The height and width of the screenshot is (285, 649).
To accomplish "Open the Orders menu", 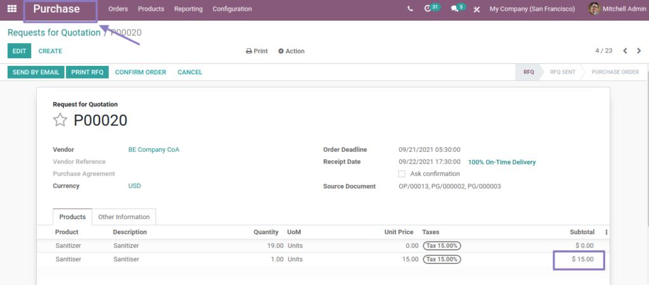I will [x=118, y=9].
